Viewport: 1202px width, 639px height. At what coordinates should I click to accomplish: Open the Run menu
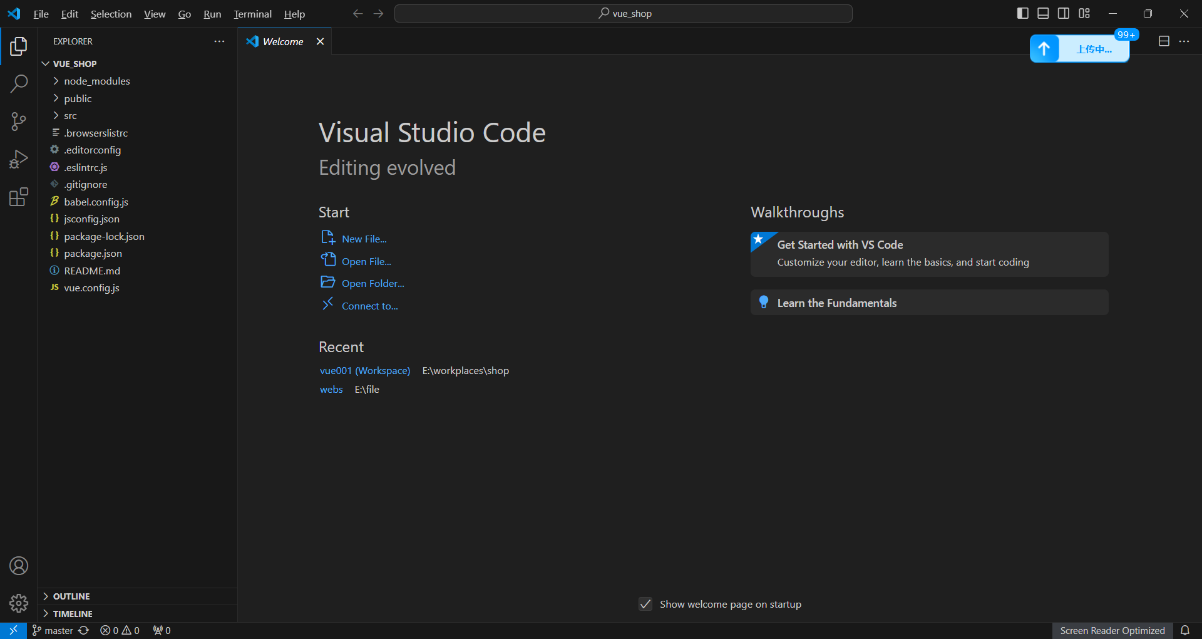click(212, 14)
